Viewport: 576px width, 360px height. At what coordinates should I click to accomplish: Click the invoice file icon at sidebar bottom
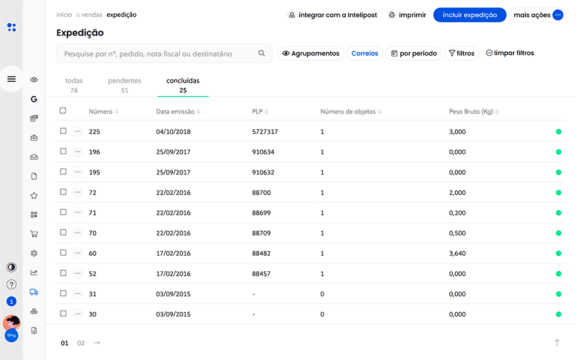(34, 331)
